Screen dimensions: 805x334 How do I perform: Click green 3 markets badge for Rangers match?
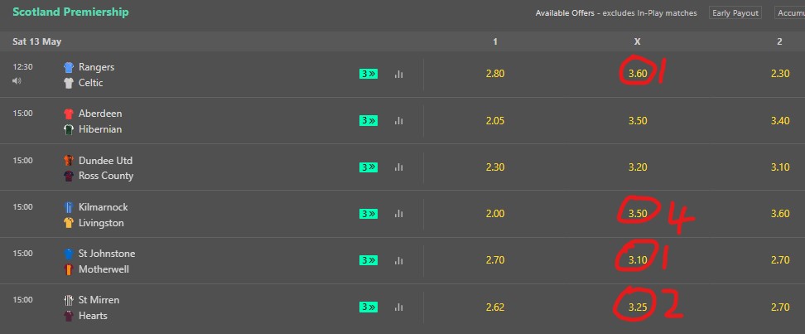(x=368, y=74)
